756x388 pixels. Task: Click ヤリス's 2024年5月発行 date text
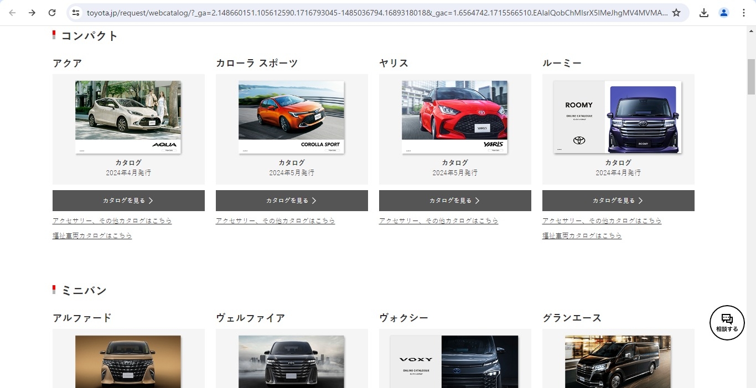coord(455,173)
